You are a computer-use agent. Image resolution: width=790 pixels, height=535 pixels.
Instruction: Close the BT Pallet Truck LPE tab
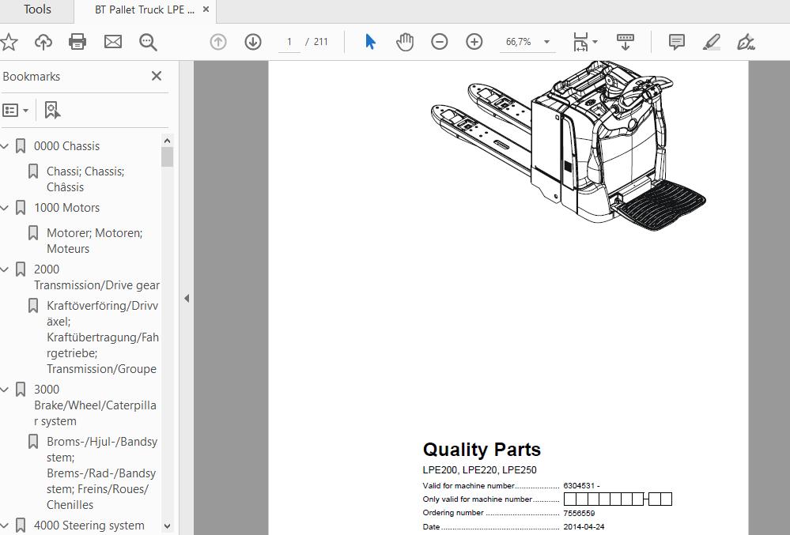tap(206, 9)
